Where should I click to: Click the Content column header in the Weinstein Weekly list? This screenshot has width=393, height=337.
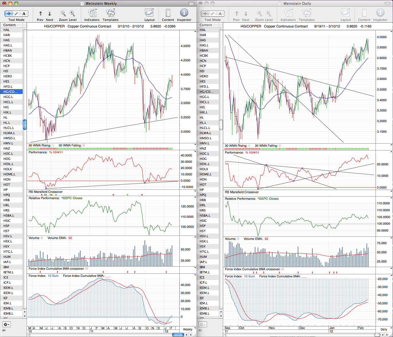pos(11,25)
